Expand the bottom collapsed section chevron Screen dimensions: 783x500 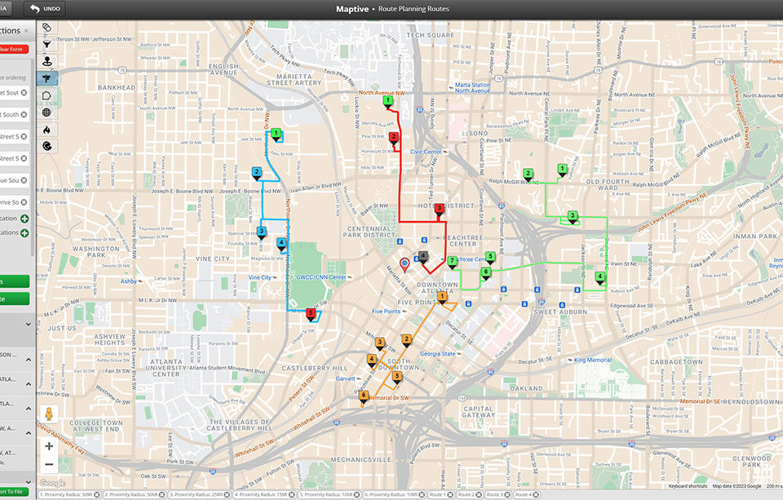pyautogui.click(x=29, y=482)
